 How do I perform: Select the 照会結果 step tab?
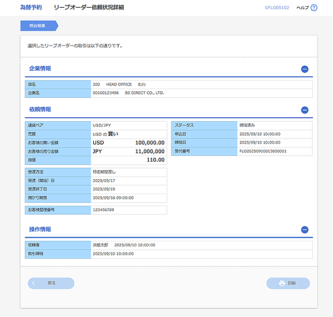tap(39, 26)
